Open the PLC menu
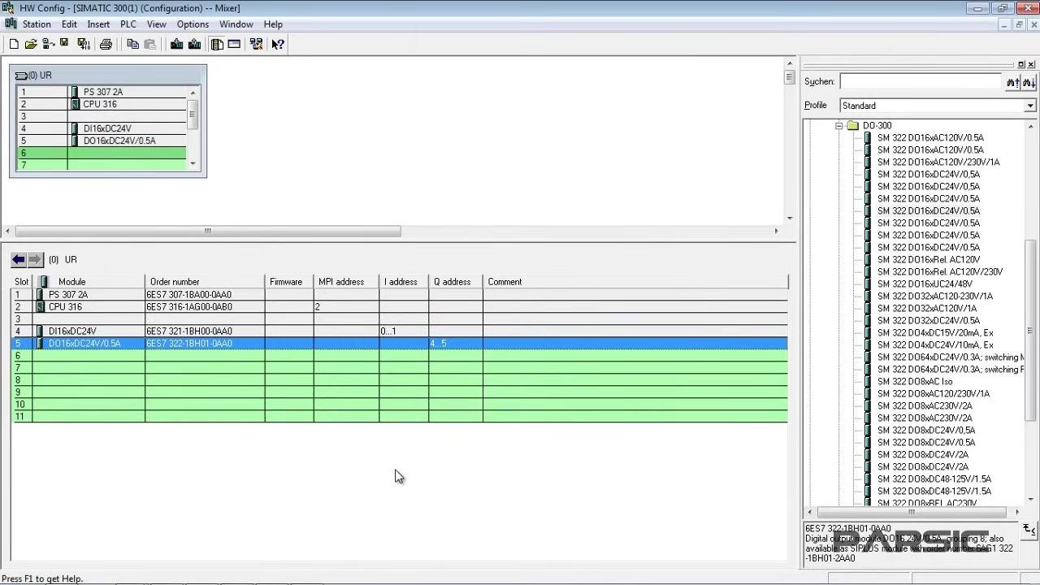Viewport: 1040px width, 585px height. [x=128, y=24]
